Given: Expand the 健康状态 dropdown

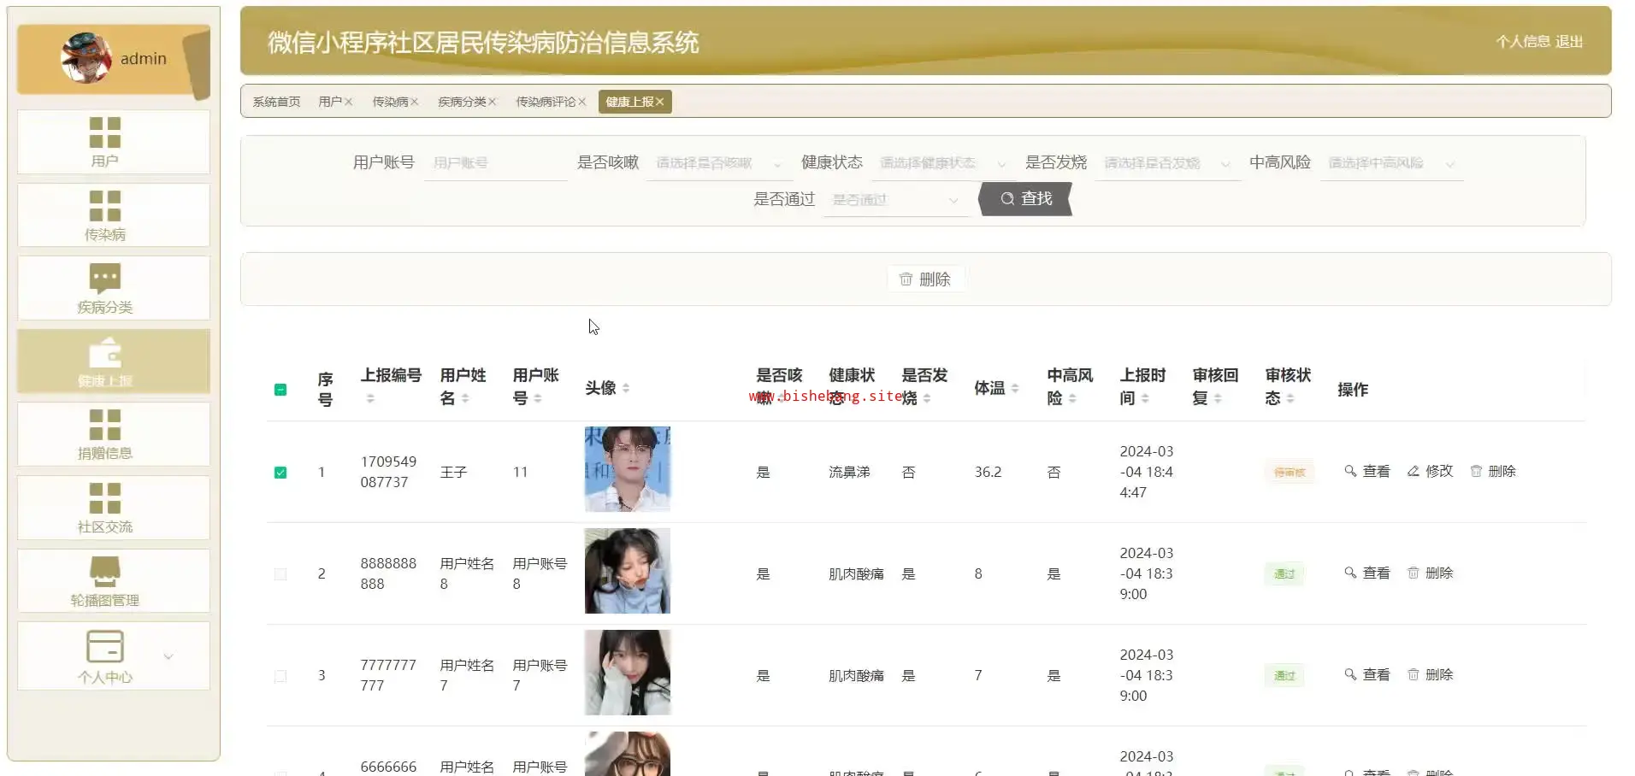Looking at the screenshot, I should coord(941,163).
